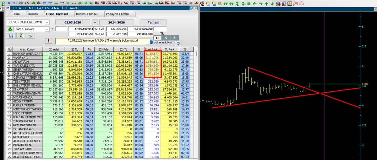
Task: Save the analysis with the blue floppy disk icon
Action: (11, 36)
